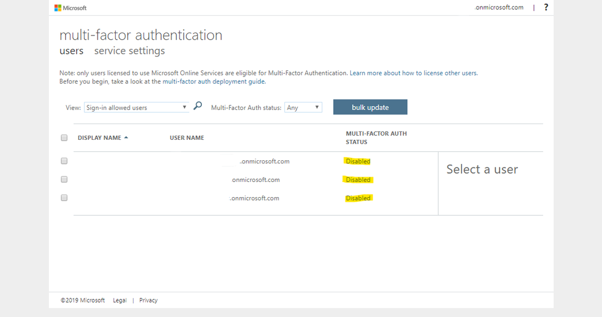602x317 pixels.
Task: Sort by the USER NAME column header
Action: point(187,138)
